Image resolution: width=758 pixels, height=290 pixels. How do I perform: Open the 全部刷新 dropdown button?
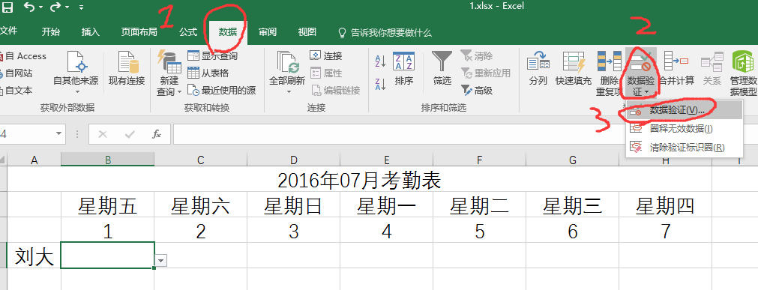[287, 73]
